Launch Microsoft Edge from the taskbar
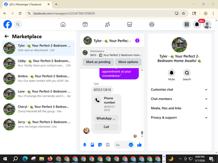This screenshot has height=163, width=218. point(25,159)
